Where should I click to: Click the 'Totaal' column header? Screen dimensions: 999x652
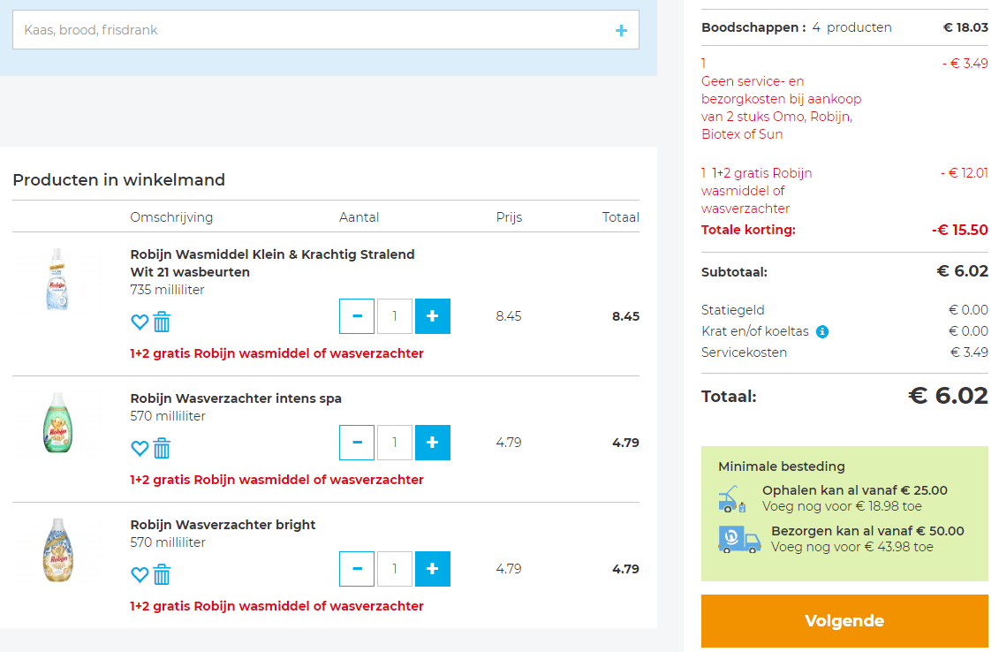point(621,217)
